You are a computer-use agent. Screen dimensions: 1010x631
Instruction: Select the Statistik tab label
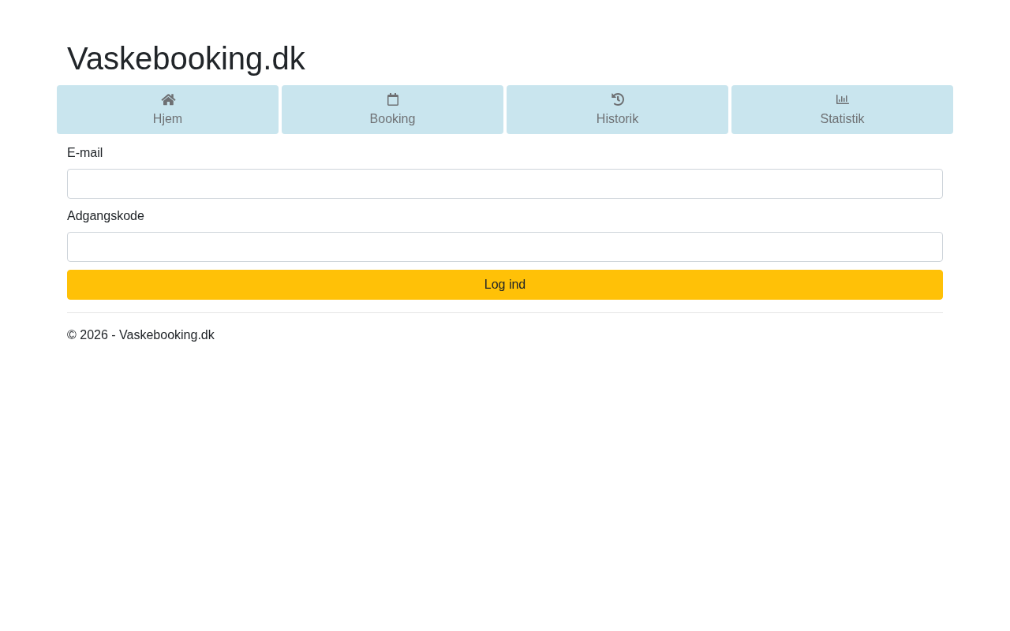[x=842, y=119]
